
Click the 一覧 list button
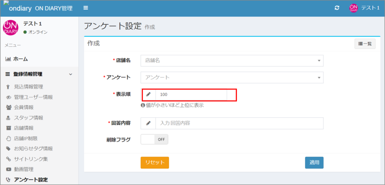pos(365,44)
